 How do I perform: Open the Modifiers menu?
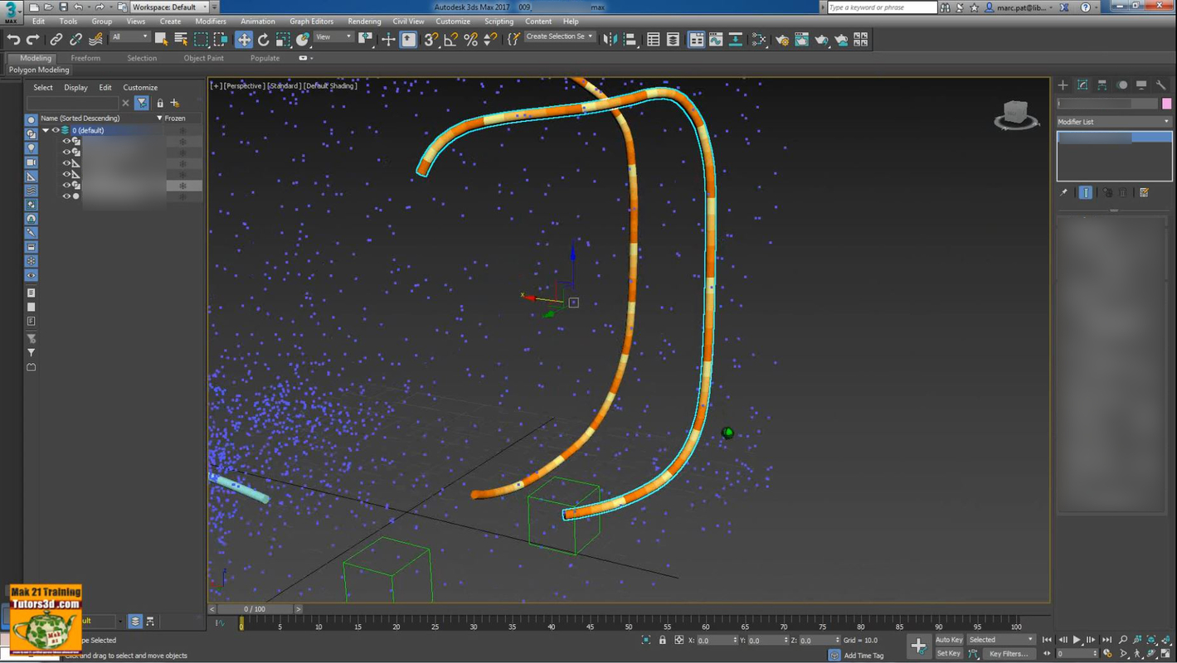coord(211,22)
